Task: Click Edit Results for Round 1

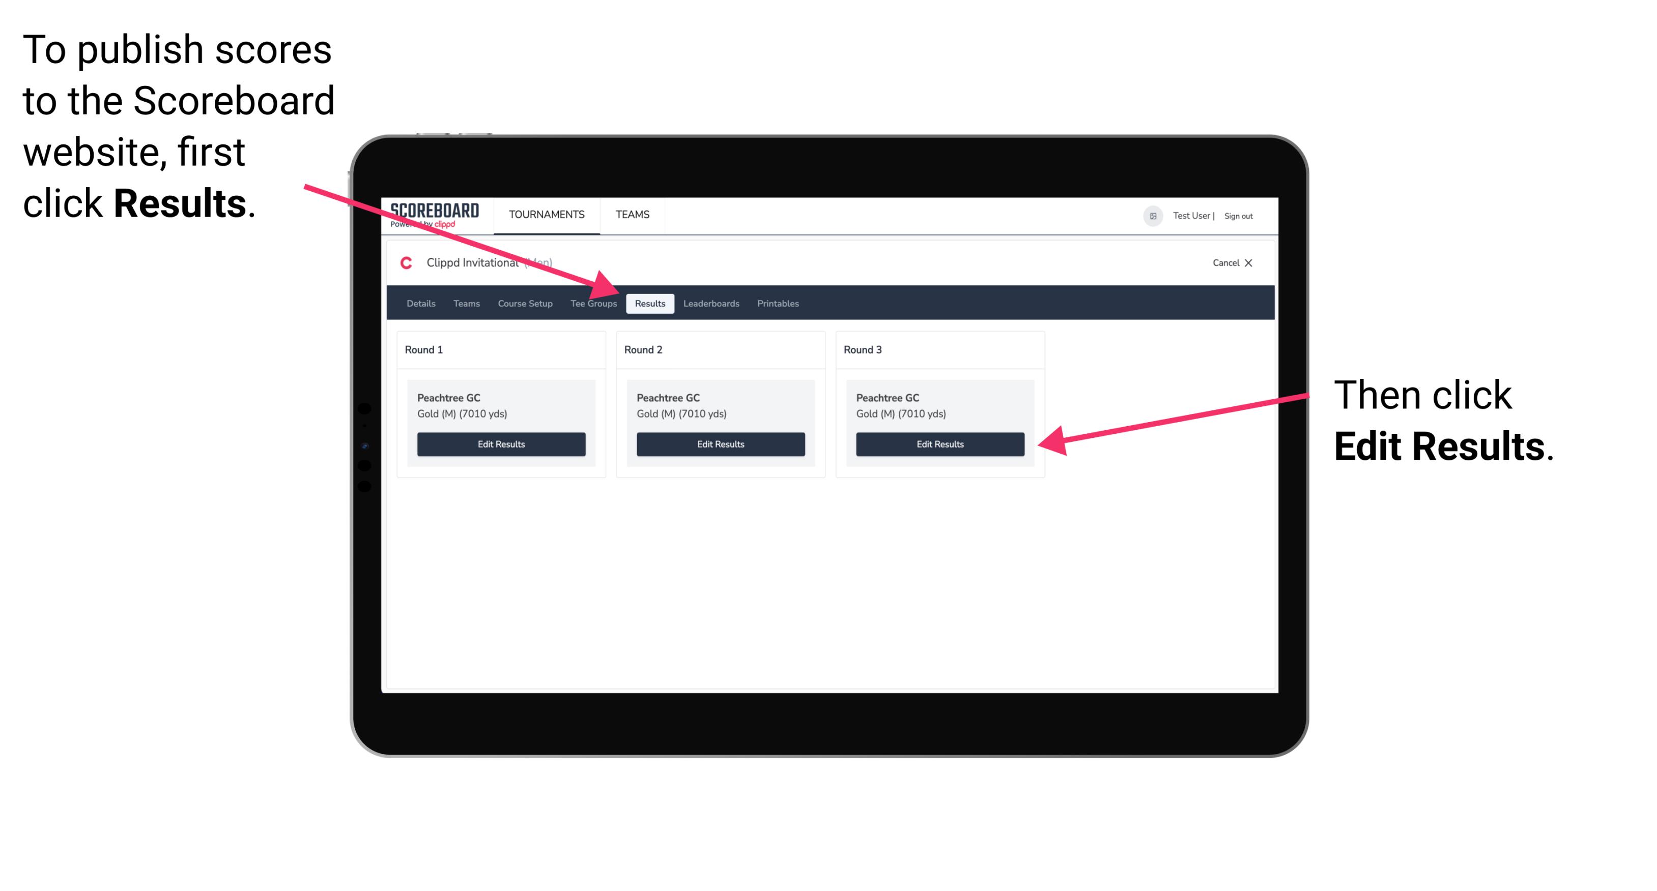Action: (x=501, y=443)
